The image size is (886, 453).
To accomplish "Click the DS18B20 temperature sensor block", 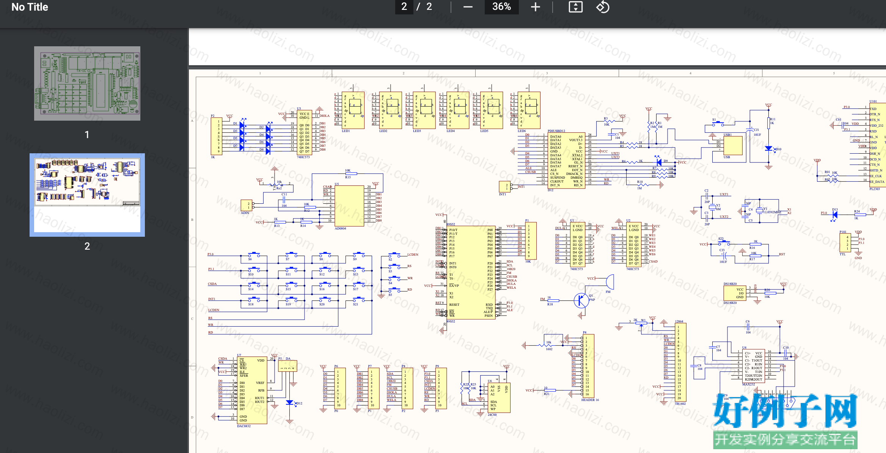I will pyautogui.click(x=735, y=293).
